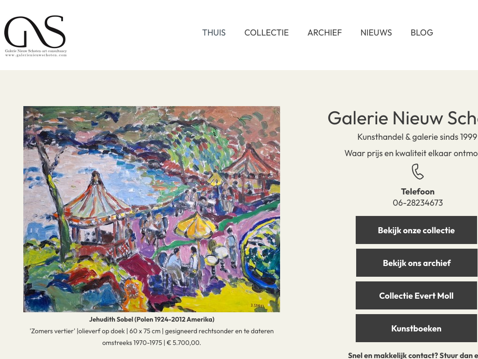Select NIEUWS in the top navigation
This screenshot has height=359, width=478.
376,33
